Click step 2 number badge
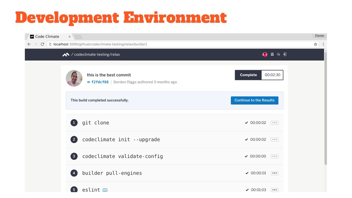Image resolution: width=352 pixels, height=198 pixels. 74,140
